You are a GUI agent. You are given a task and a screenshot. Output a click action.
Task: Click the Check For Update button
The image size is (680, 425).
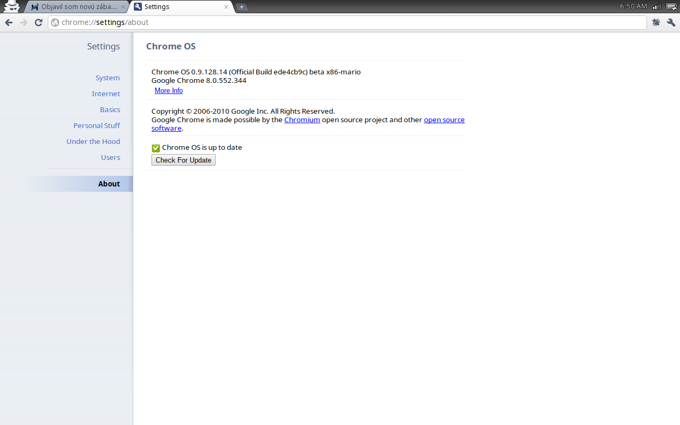click(x=183, y=160)
